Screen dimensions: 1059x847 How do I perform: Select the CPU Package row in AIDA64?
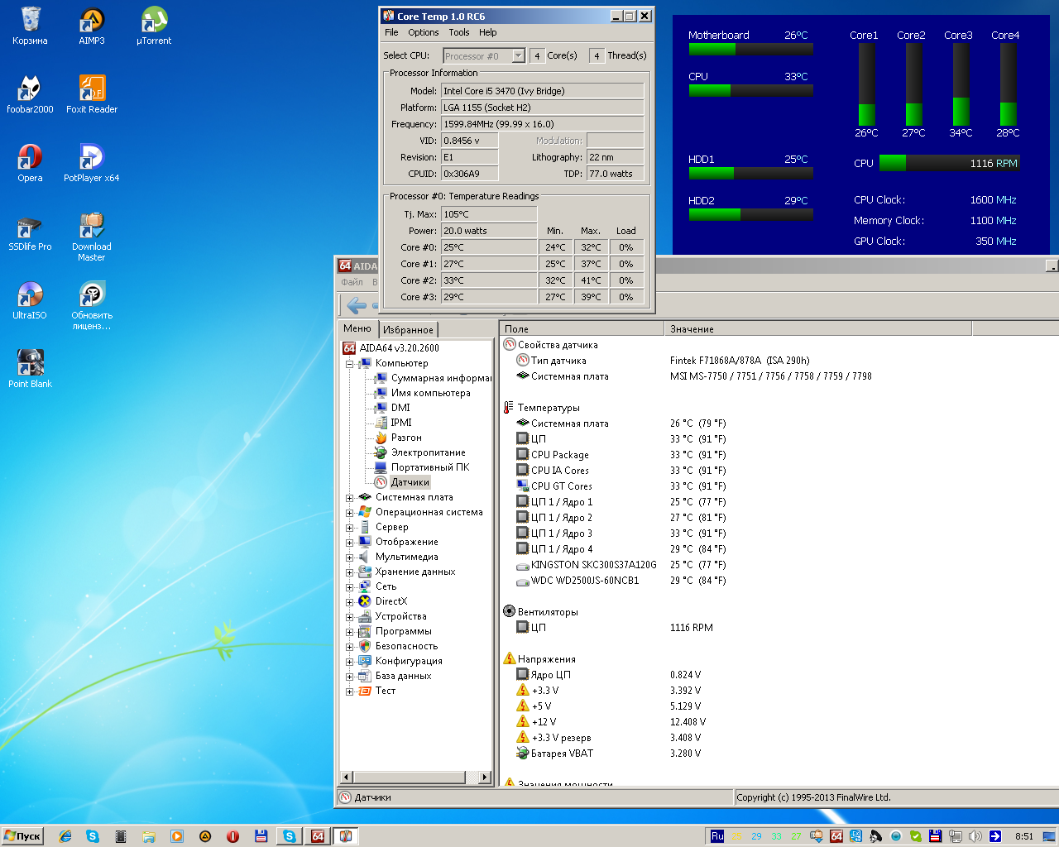pyautogui.click(x=621, y=455)
